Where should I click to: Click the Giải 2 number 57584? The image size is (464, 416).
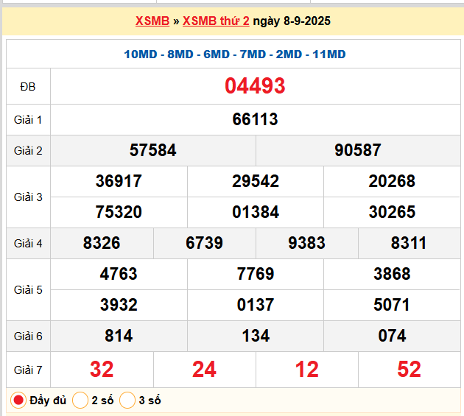click(x=153, y=150)
